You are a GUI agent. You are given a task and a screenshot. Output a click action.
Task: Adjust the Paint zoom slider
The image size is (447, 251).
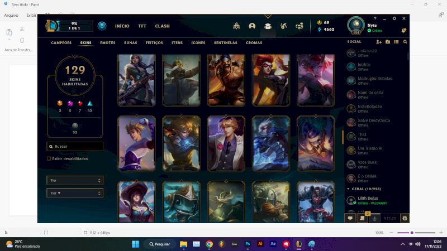click(412, 233)
